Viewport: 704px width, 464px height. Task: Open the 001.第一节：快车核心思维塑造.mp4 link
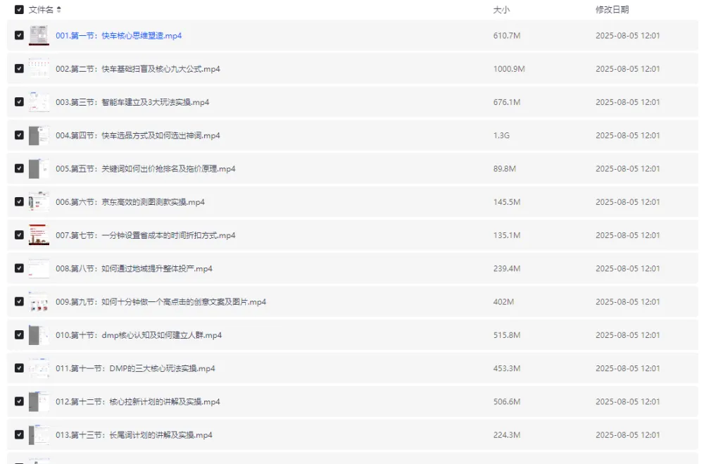[x=118, y=36]
